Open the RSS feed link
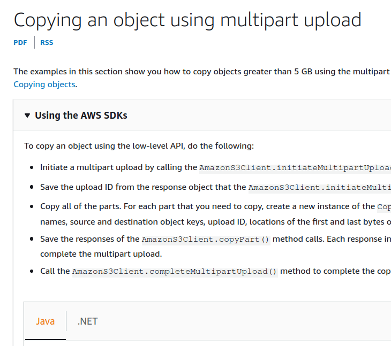 pyautogui.click(x=47, y=43)
